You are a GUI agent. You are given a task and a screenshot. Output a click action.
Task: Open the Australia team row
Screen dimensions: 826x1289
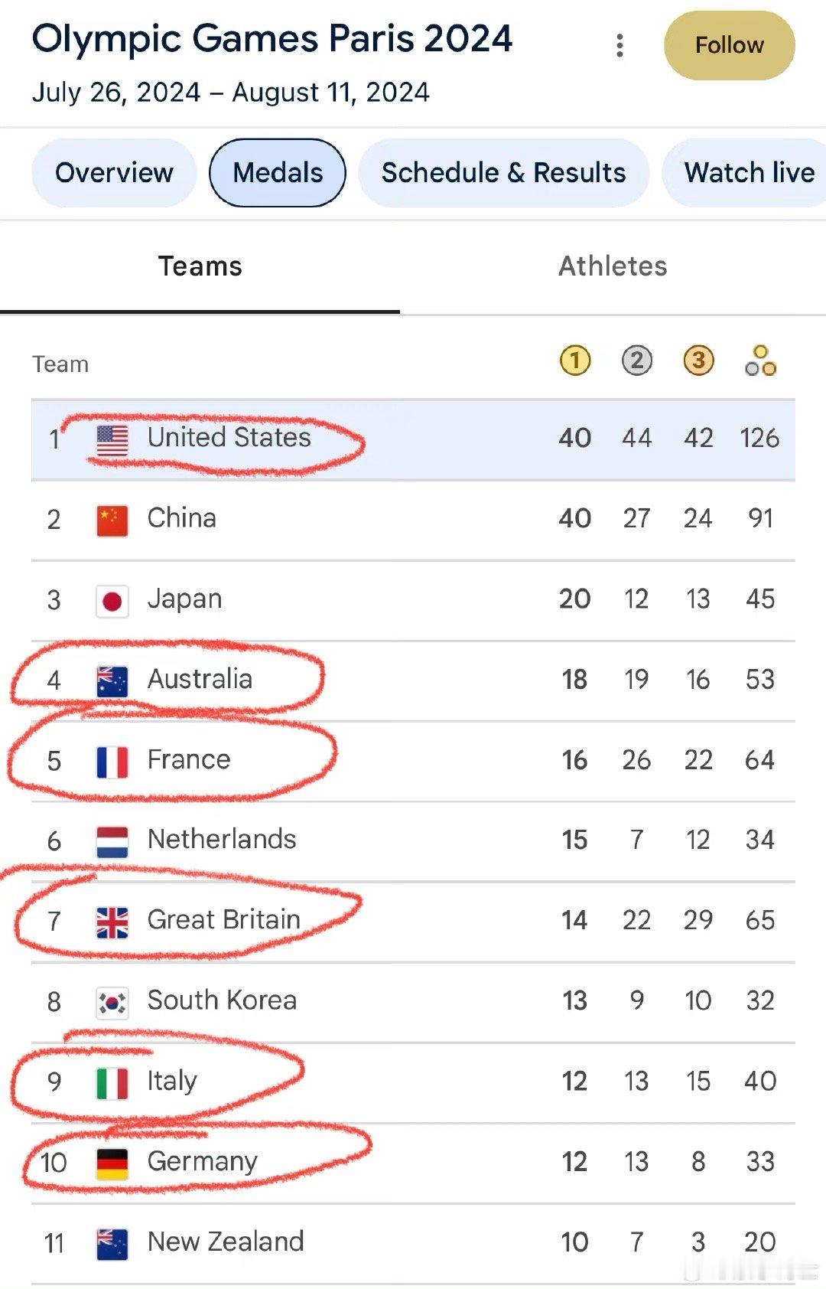[413, 680]
